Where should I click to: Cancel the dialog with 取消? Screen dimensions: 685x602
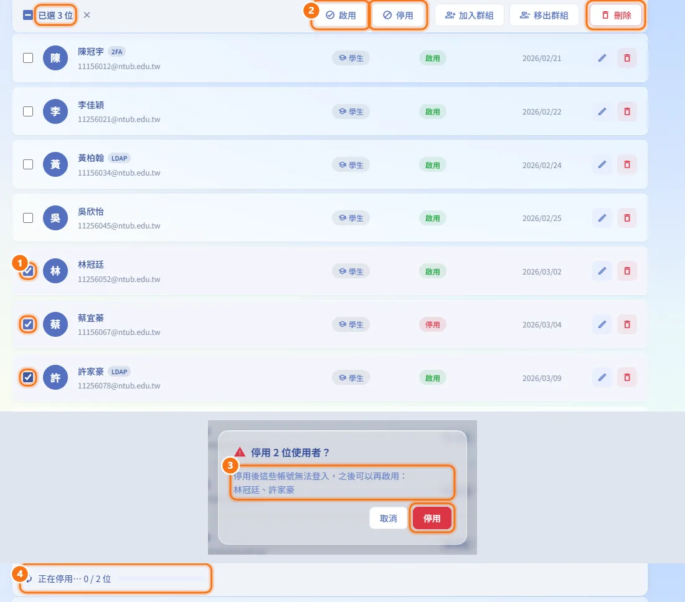point(389,518)
